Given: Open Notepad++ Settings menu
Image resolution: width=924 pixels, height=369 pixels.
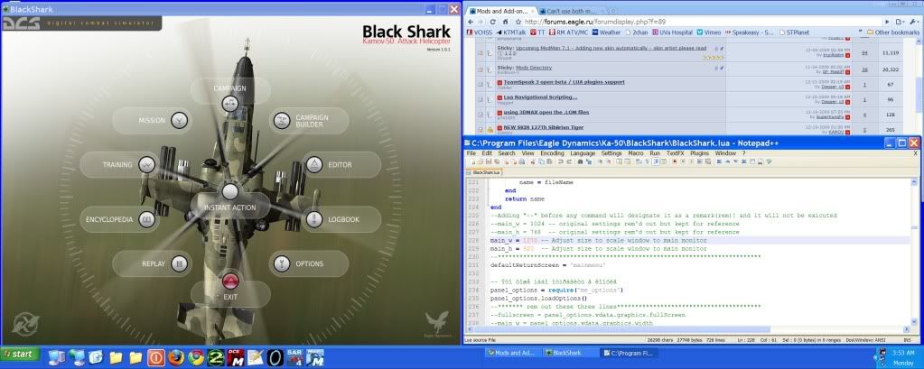Looking at the screenshot, I should (611, 153).
